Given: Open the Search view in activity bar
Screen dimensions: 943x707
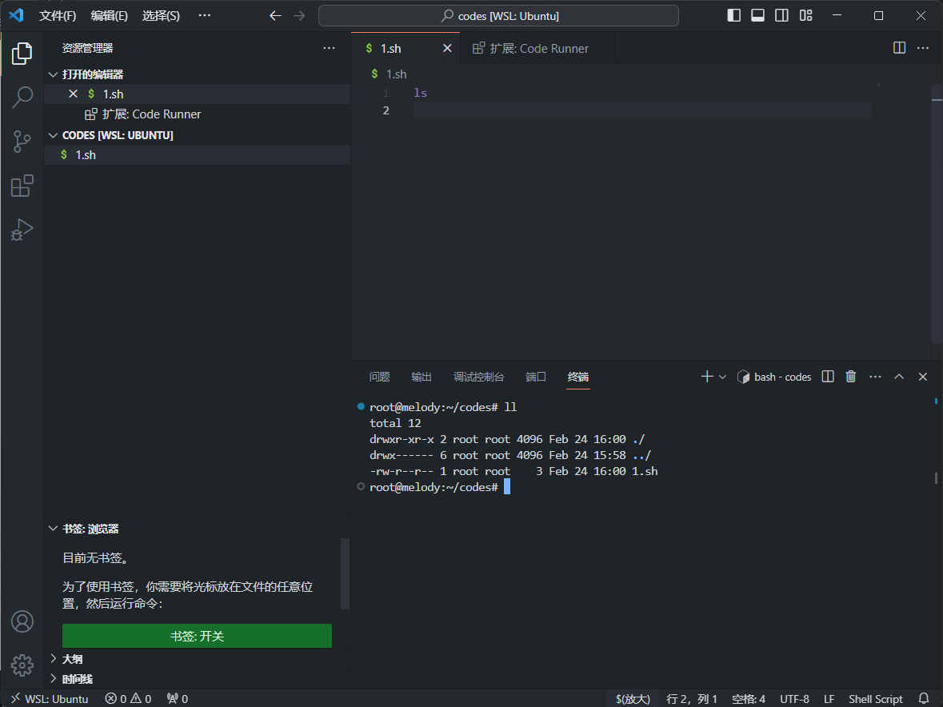Looking at the screenshot, I should point(22,98).
